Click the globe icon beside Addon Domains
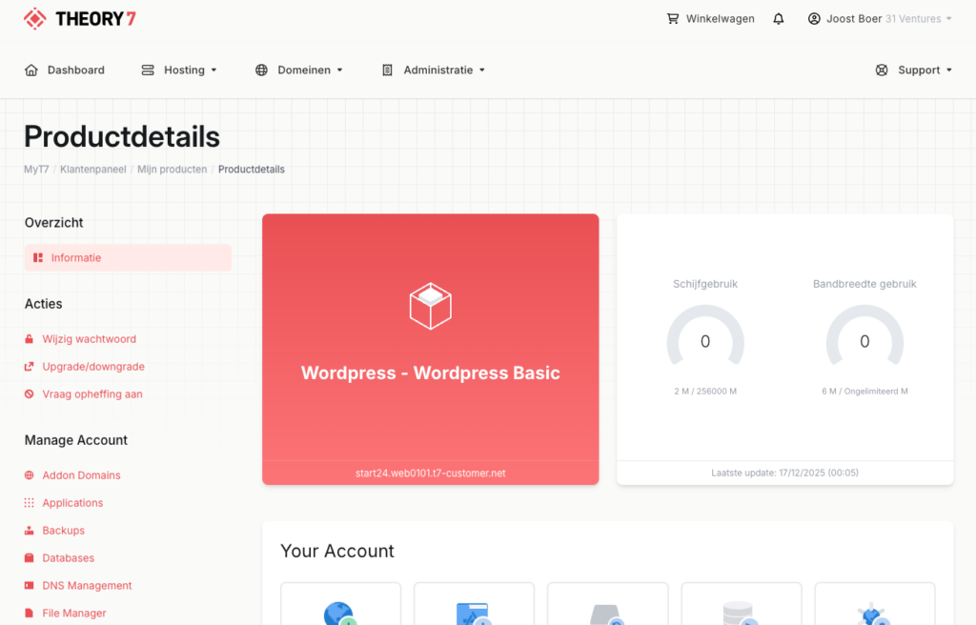This screenshot has width=976, height=625. click(30, 475)
